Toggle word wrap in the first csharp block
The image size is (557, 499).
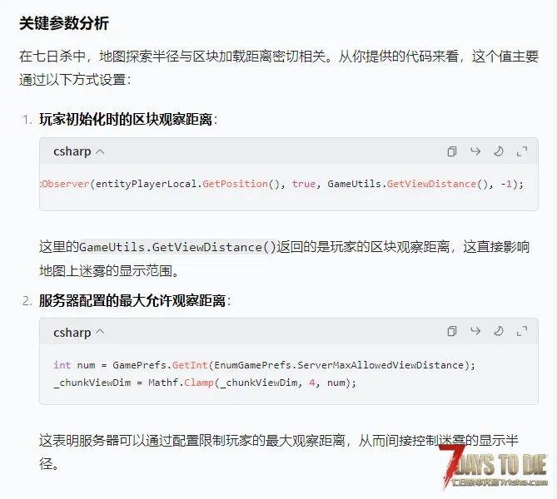(475, 151)
